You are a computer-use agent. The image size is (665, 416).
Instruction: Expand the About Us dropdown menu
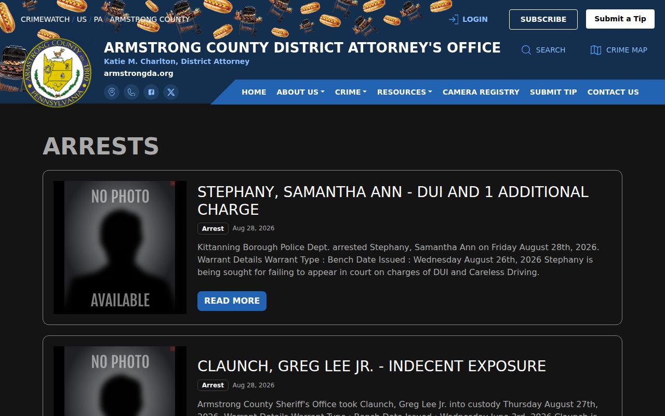(x=300, y=92)
